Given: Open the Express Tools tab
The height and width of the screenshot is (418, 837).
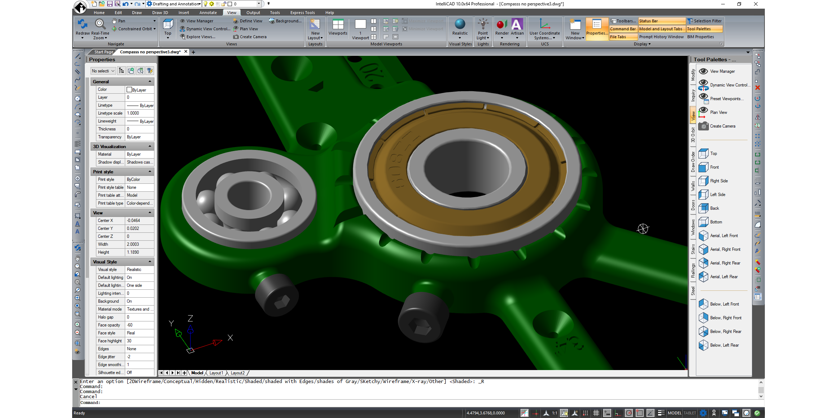Looking at the screenshot, I should (x=302, y=13).
